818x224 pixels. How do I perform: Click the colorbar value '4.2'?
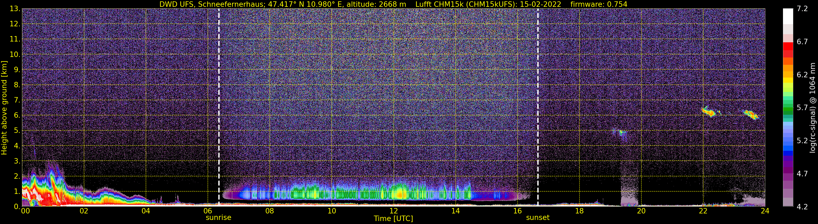(x=802, y=207)
